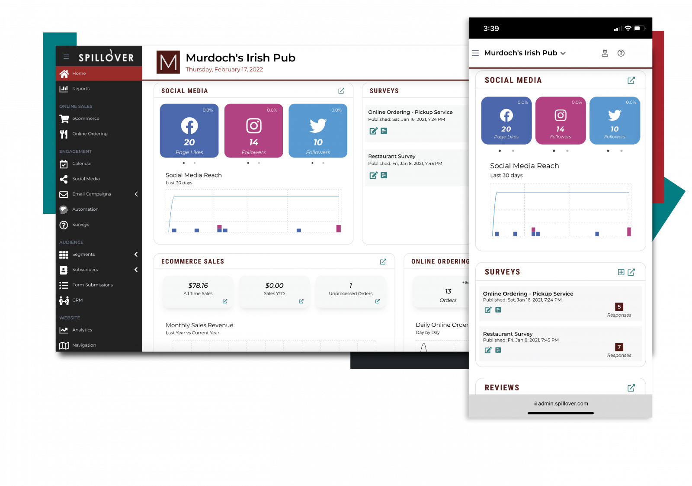
Task: Expand the Email Campaigns chevron
Action: pos(136,194)
